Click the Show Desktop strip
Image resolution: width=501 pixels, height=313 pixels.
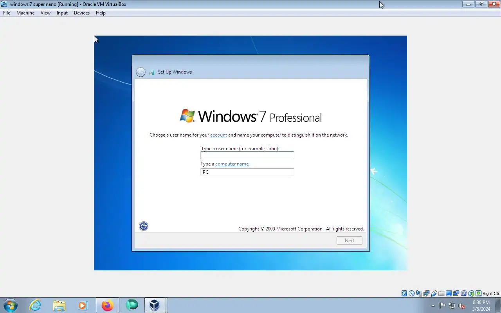pos(498,305)
